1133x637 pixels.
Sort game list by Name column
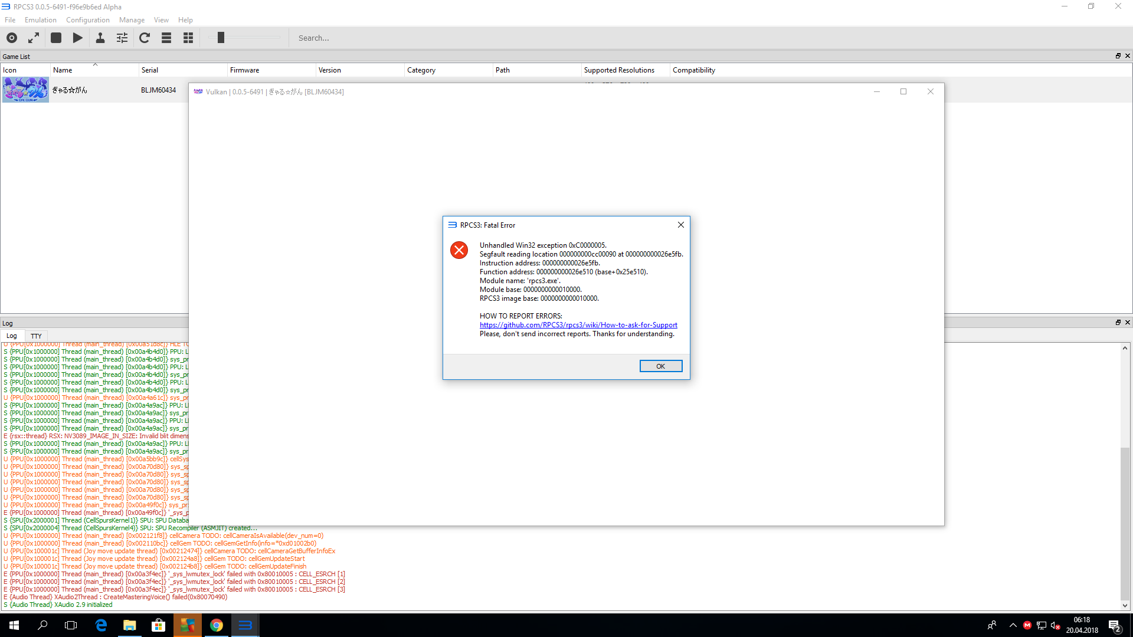point(63,70)
